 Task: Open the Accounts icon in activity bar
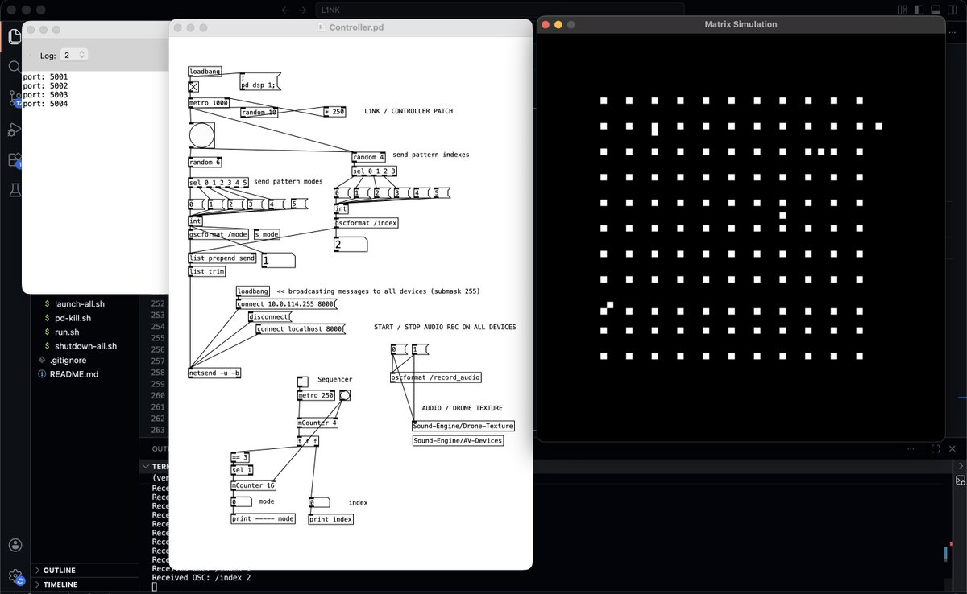16,546
